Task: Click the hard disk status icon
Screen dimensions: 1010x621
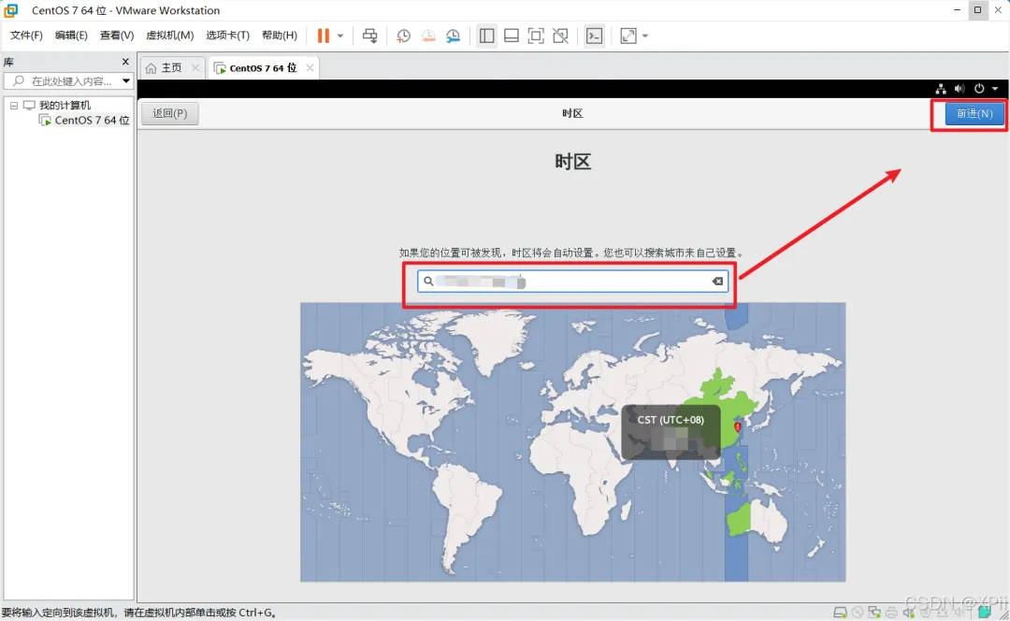Action: [840, 613]
